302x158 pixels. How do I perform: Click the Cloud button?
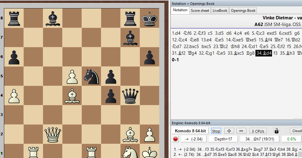(x=297, y=131)
